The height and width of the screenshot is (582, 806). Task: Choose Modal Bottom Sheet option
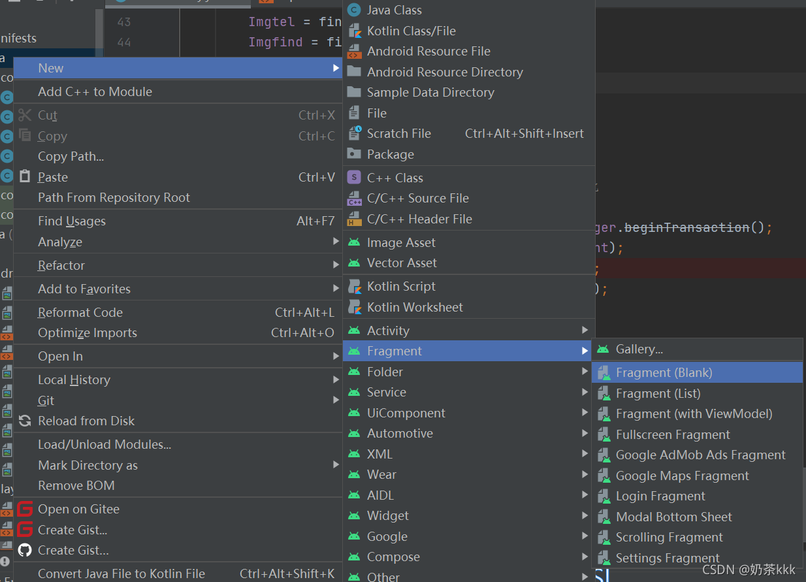697,517
